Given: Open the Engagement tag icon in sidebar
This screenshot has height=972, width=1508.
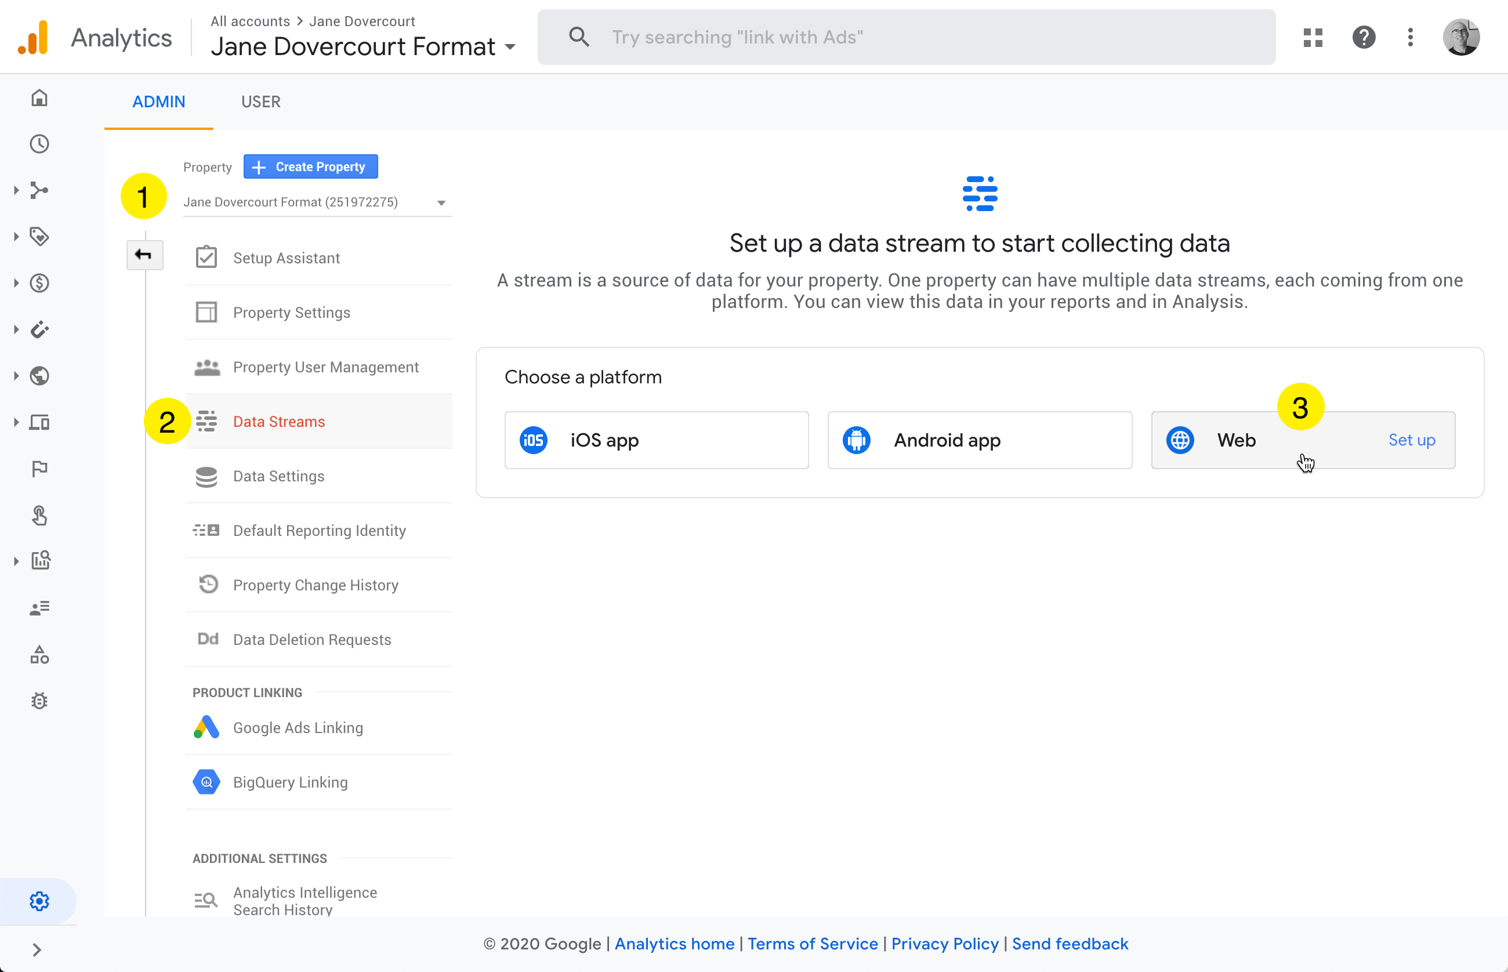Looking at the screenshot, I should (39, 237).
